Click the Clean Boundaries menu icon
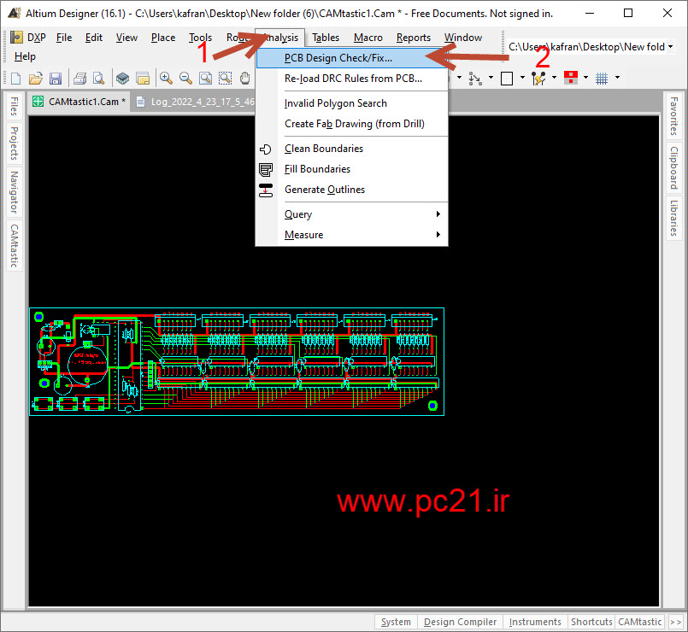688x632 pixels. tap(266, 149)
